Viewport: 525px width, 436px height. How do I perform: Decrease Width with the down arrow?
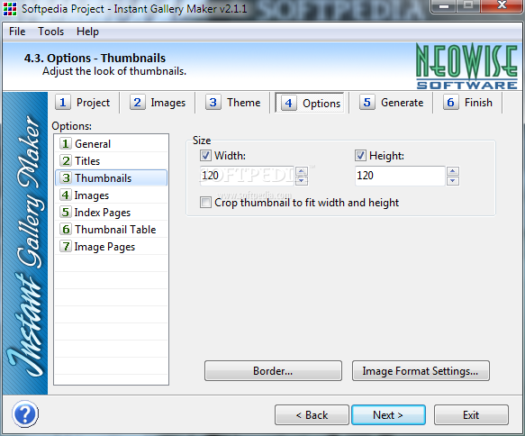(302, 180)
